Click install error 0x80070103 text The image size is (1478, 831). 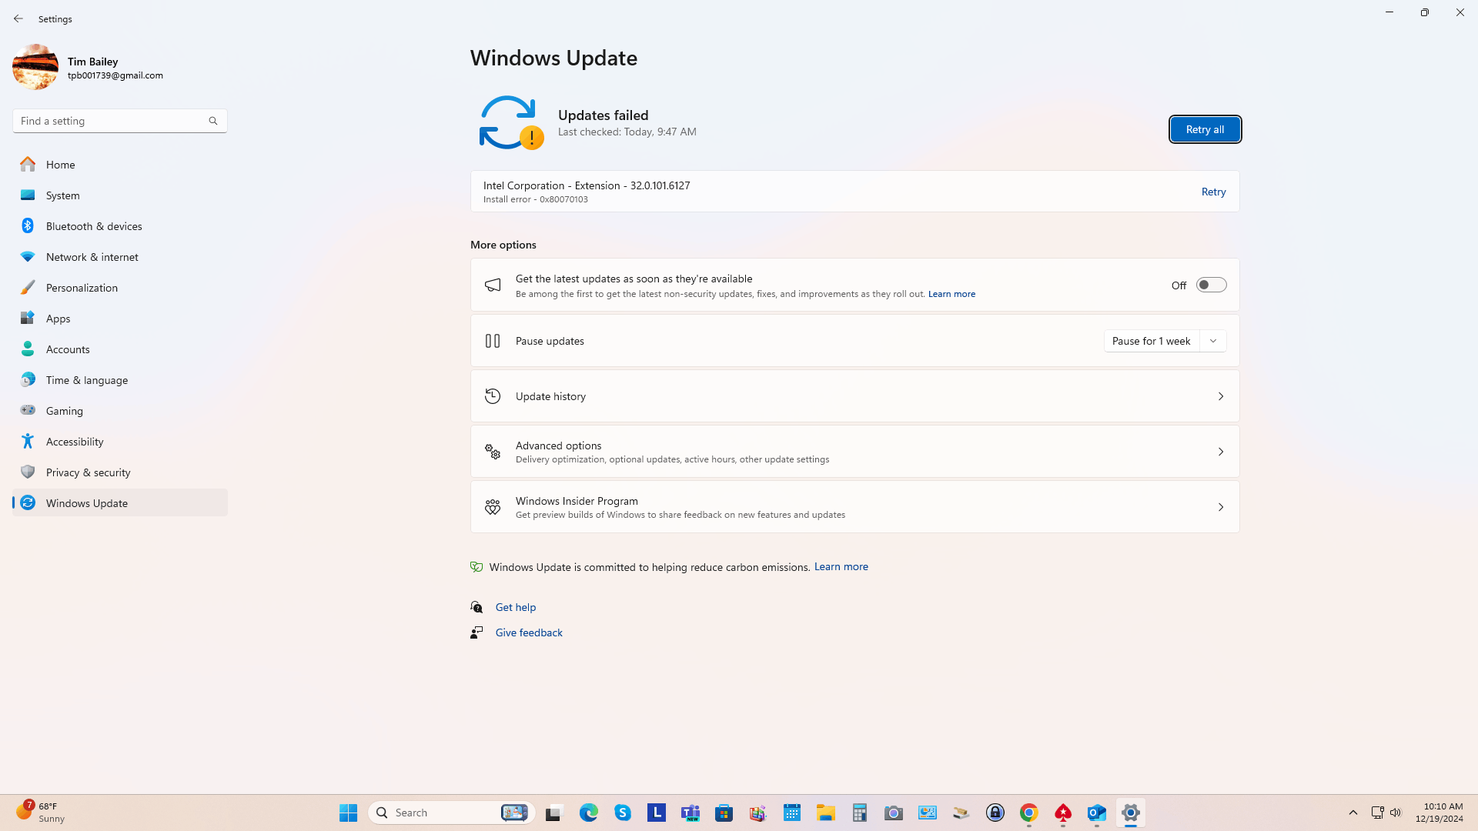(x=536, y=199)
